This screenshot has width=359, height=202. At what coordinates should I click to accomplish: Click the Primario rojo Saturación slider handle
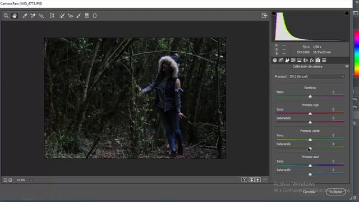pos(310,122)
